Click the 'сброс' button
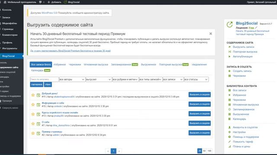Screen dimensions: 277x155 point(48,84)
